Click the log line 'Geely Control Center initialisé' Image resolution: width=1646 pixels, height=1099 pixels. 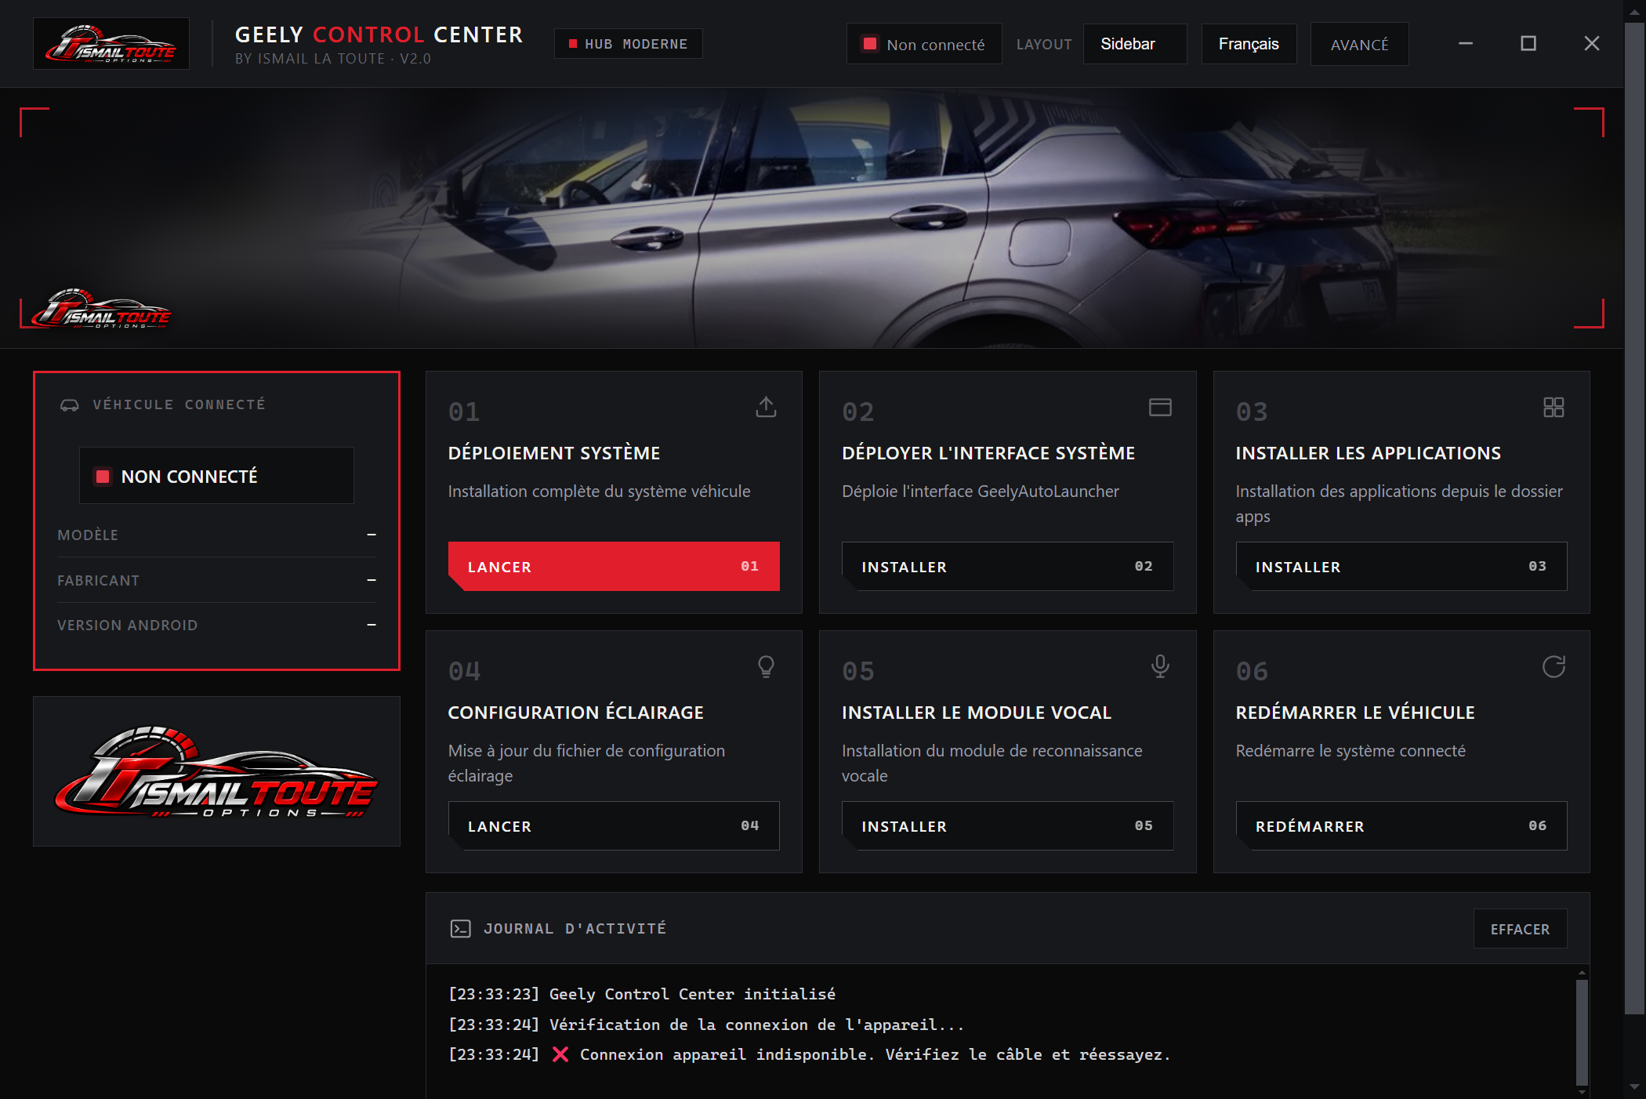pos(642,994)
